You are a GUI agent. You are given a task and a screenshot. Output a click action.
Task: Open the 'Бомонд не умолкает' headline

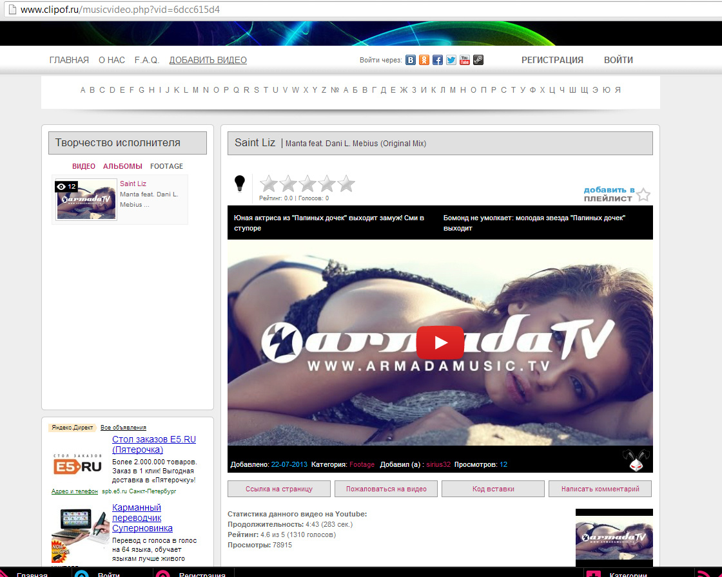534,223
